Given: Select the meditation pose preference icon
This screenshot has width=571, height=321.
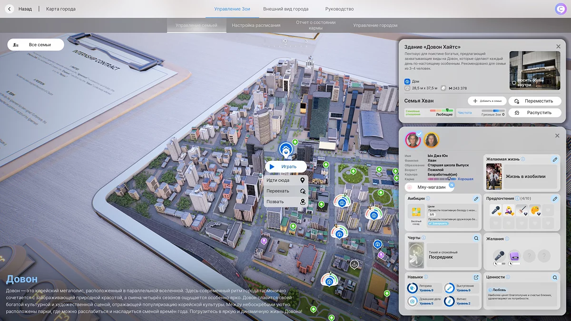Looking at the screenshot, I should (x=508, y=210).
